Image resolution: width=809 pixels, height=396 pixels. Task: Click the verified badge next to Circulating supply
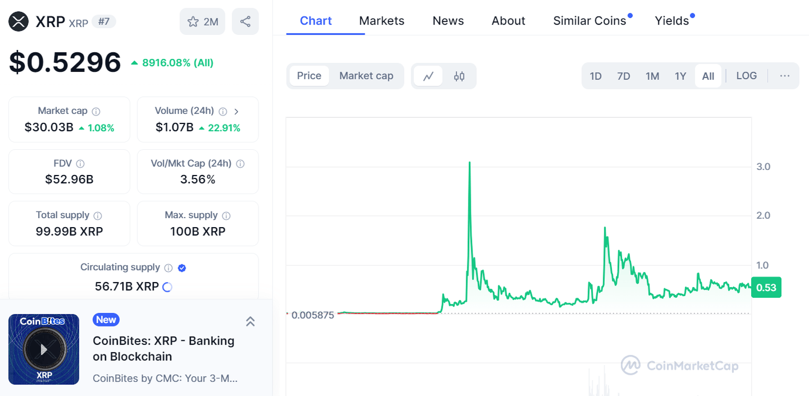(x=181, y=268)
